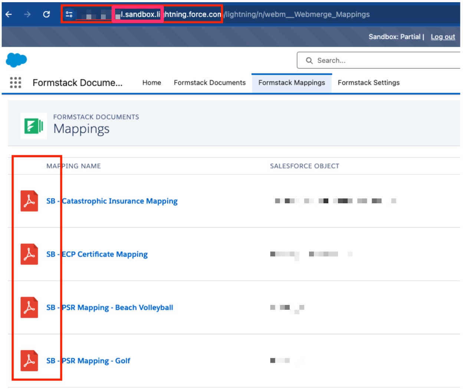
Task: Open SB - ECP Certificate Mapping link
Action: 97,254
